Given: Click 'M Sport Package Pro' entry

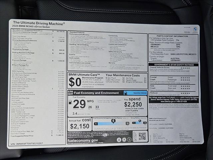Looking at the screenshot, I should [20, 65].
